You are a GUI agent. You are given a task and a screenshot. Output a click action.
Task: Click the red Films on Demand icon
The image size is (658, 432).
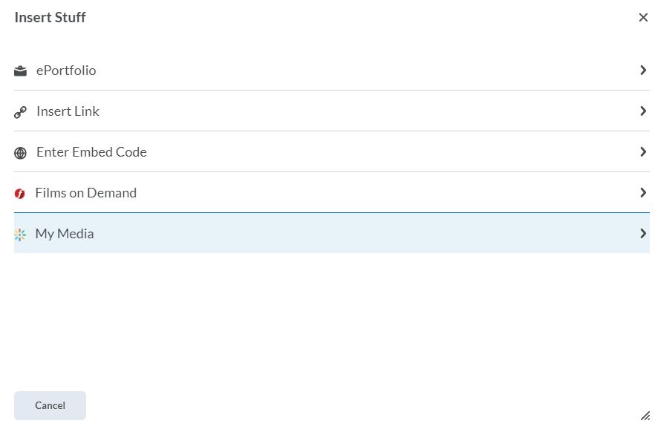point(20,194)
